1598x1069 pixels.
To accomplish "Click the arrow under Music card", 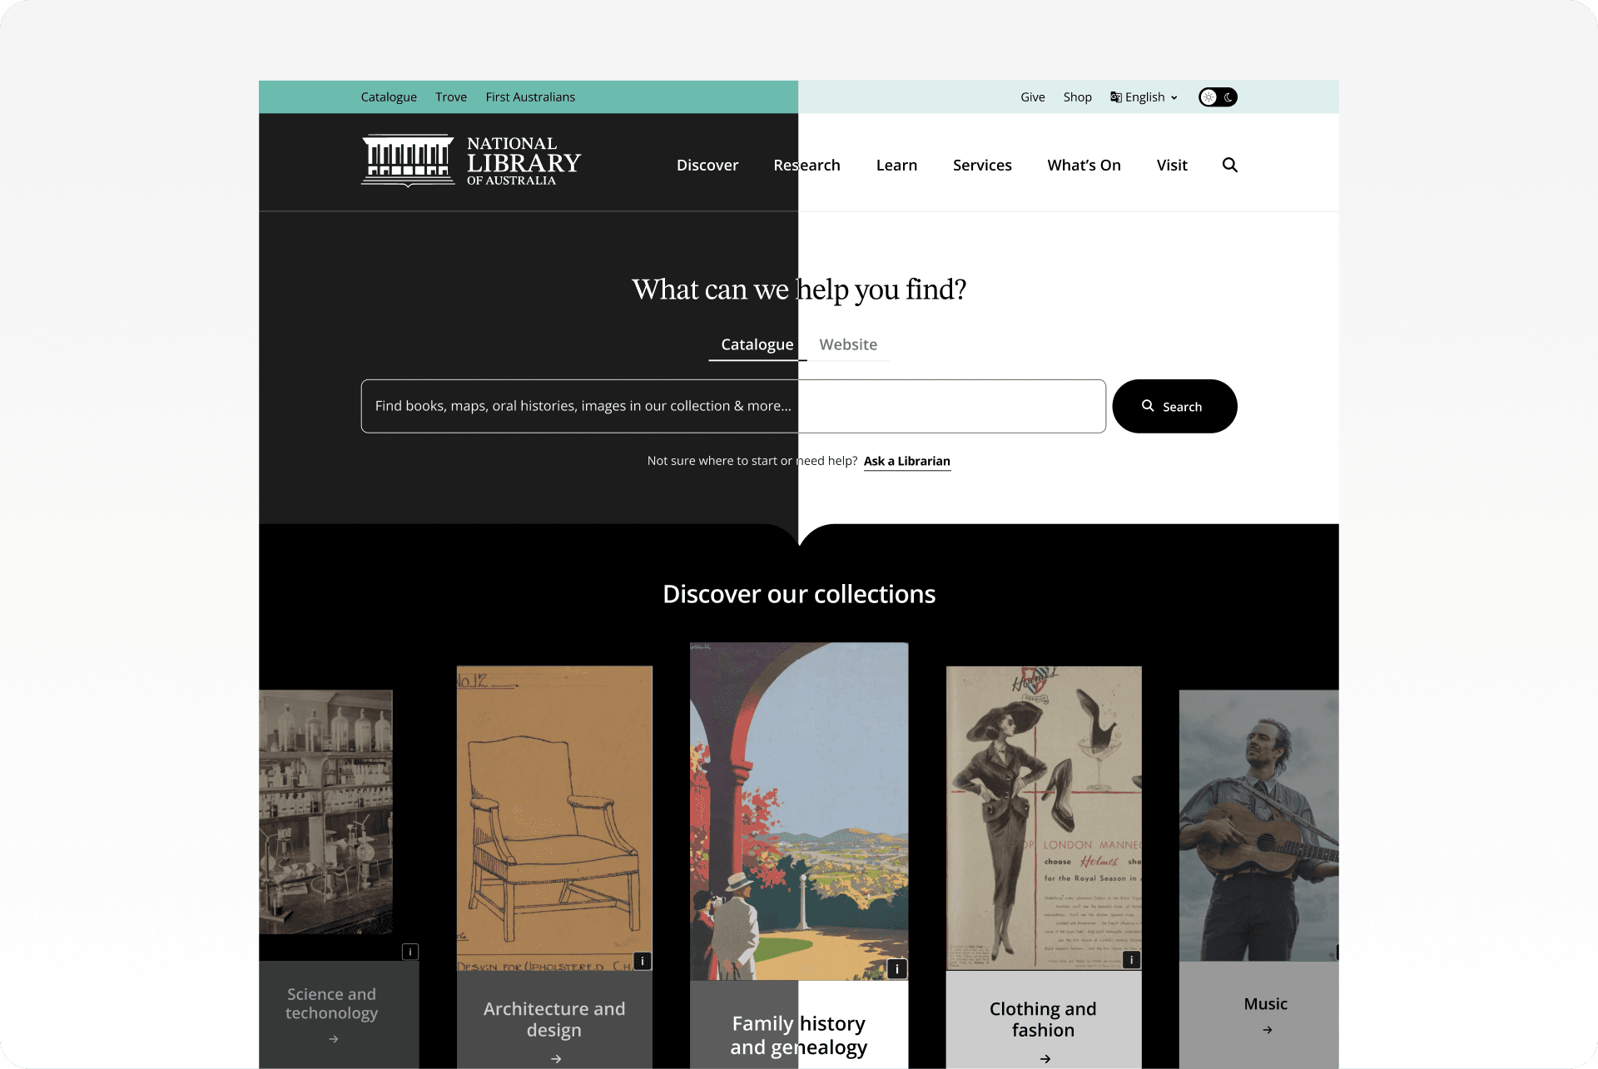I will pyautogui.click(x=1267, y=1030).
